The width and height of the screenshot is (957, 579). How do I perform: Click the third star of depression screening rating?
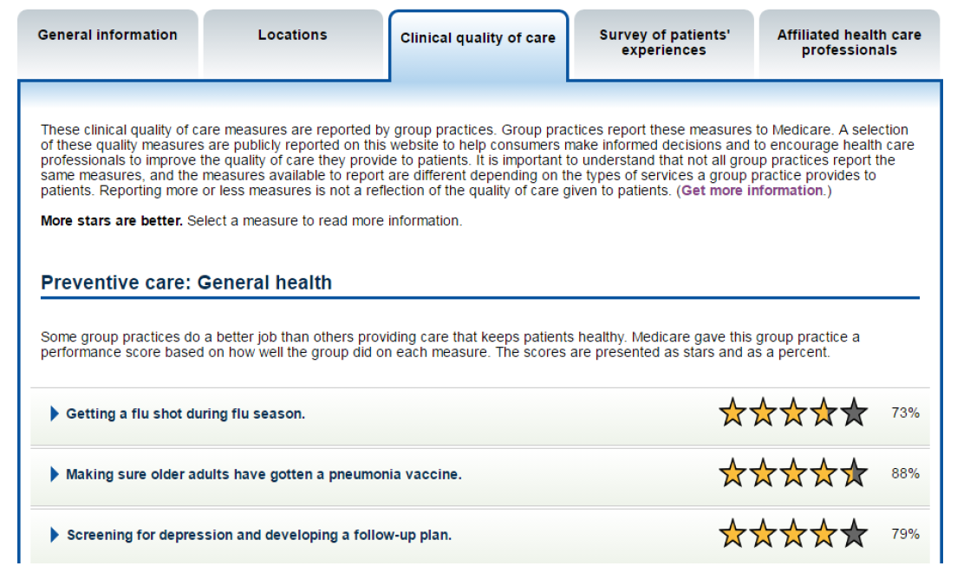click(793, 534)
